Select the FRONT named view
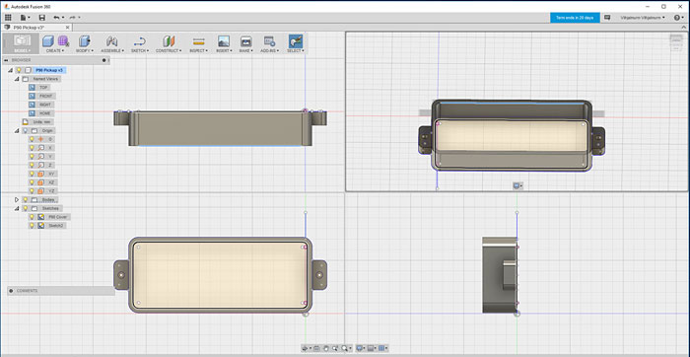 pyautogui.click(x=45, y=96)
